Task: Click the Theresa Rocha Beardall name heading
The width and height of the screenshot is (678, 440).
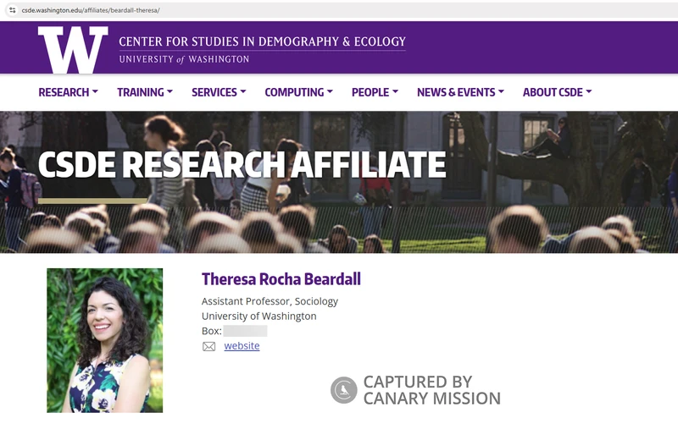Action: point(281,279)
